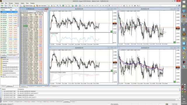Select the MN timeframe button
Viewport: 187px width, 105px height.
(106, 6)
